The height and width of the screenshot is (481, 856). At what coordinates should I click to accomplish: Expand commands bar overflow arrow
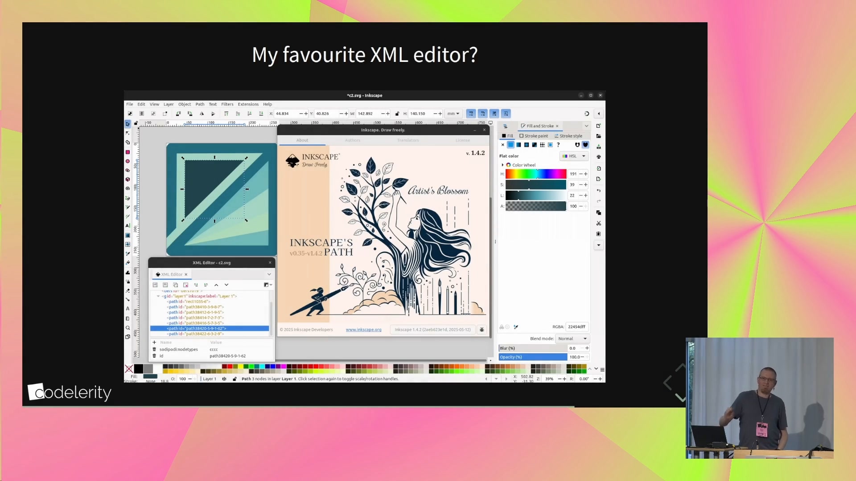pyautogui.click(x=599, y=245)
